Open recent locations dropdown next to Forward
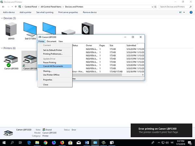The image size is (195, 146). point(12,7)
